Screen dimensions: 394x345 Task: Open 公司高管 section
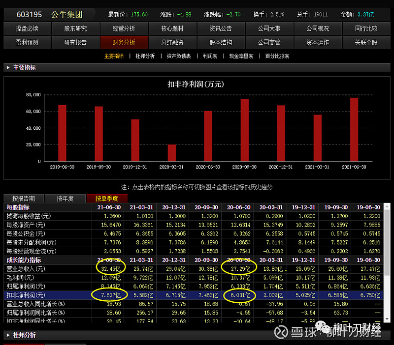pyautogui.click(x=269, y=43)
